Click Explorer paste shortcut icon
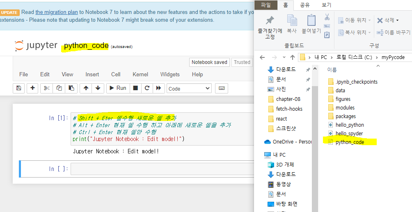 [327, 35]
